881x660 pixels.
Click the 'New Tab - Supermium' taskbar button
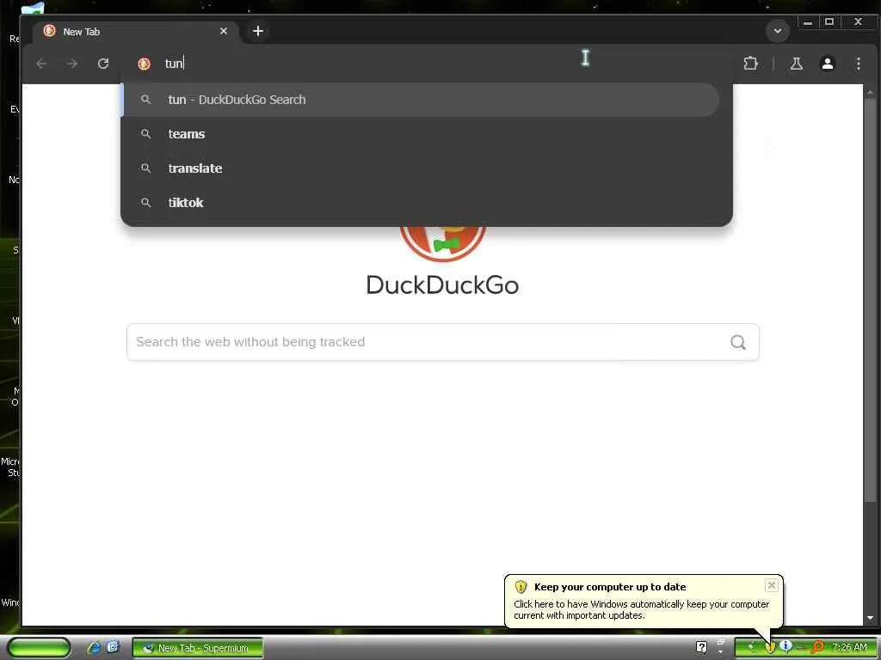pos(197,648)
